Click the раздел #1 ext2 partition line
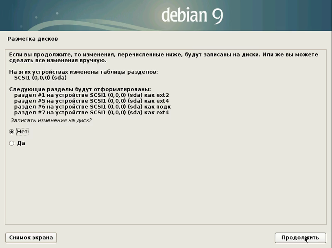 91,95
